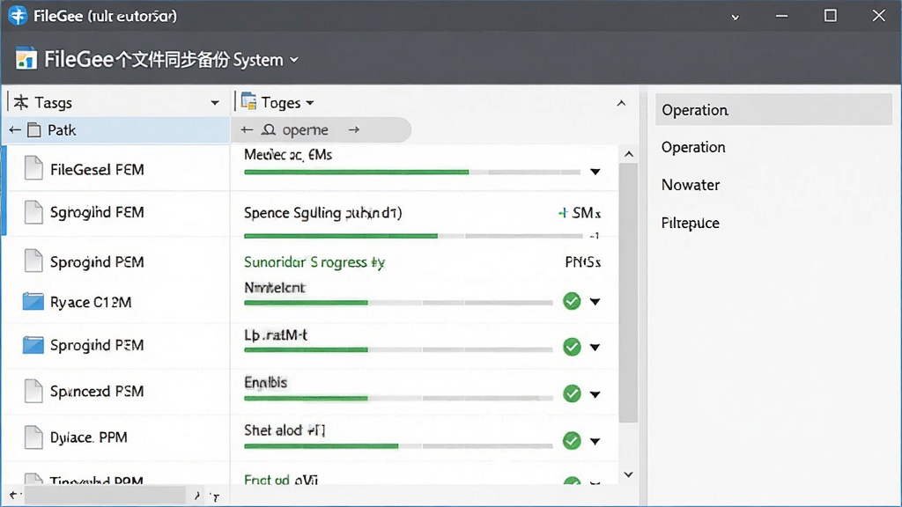Click the Sunoridar S rogress link
The width and height of the screenshot is (902, 507).
click(x=314, y=262)
